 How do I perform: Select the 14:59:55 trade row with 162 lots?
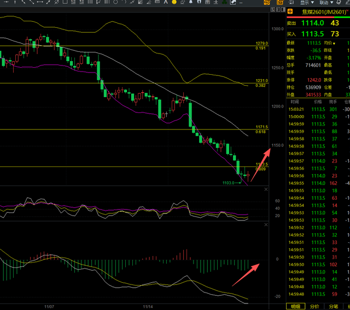click(x=318, y=183)
